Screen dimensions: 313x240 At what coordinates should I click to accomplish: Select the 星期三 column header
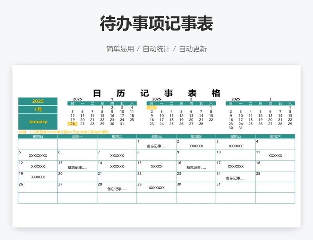point(156,136)
